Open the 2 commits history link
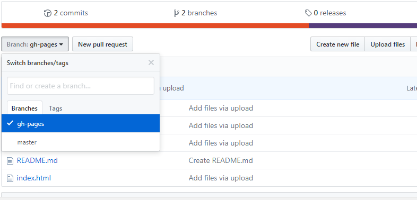 (x=66, y=13)
